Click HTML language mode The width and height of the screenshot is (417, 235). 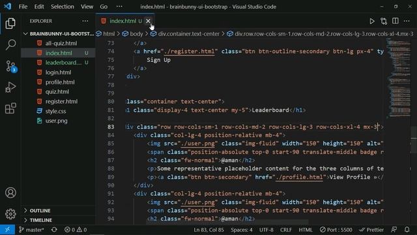[x=306, y=230]
